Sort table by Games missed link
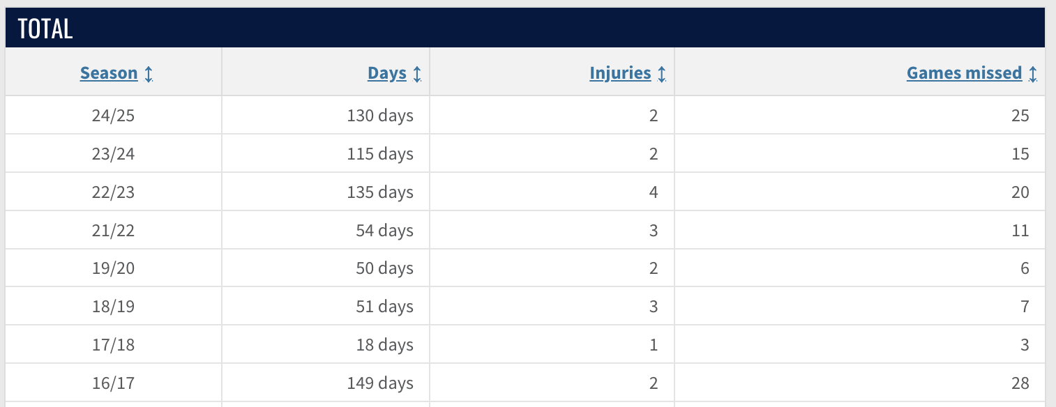This screenshot has height=407, width=1056. click(964, 73)
